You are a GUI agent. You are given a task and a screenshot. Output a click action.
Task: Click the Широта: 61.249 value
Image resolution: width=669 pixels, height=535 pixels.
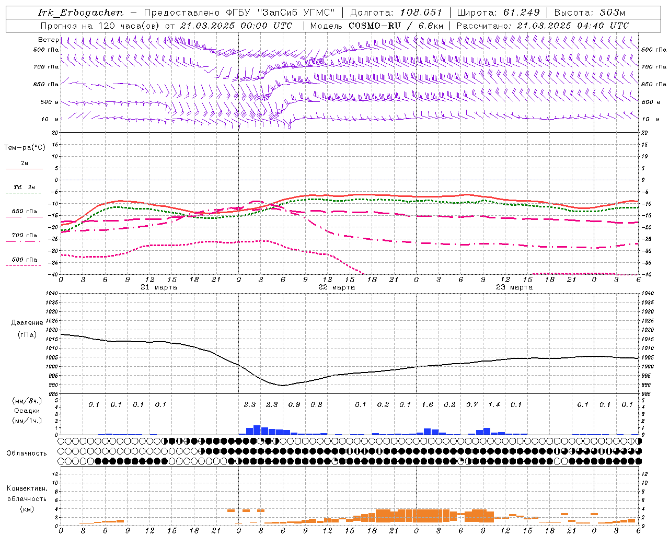498,13
